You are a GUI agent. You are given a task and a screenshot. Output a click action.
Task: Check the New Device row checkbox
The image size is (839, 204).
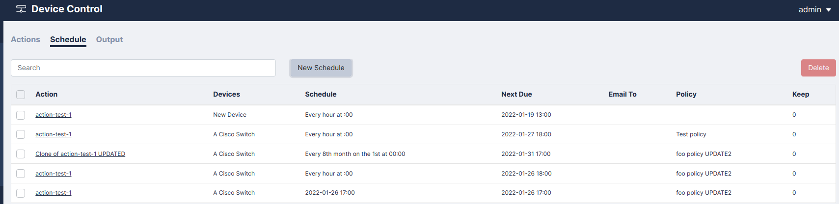click(21, 115)
